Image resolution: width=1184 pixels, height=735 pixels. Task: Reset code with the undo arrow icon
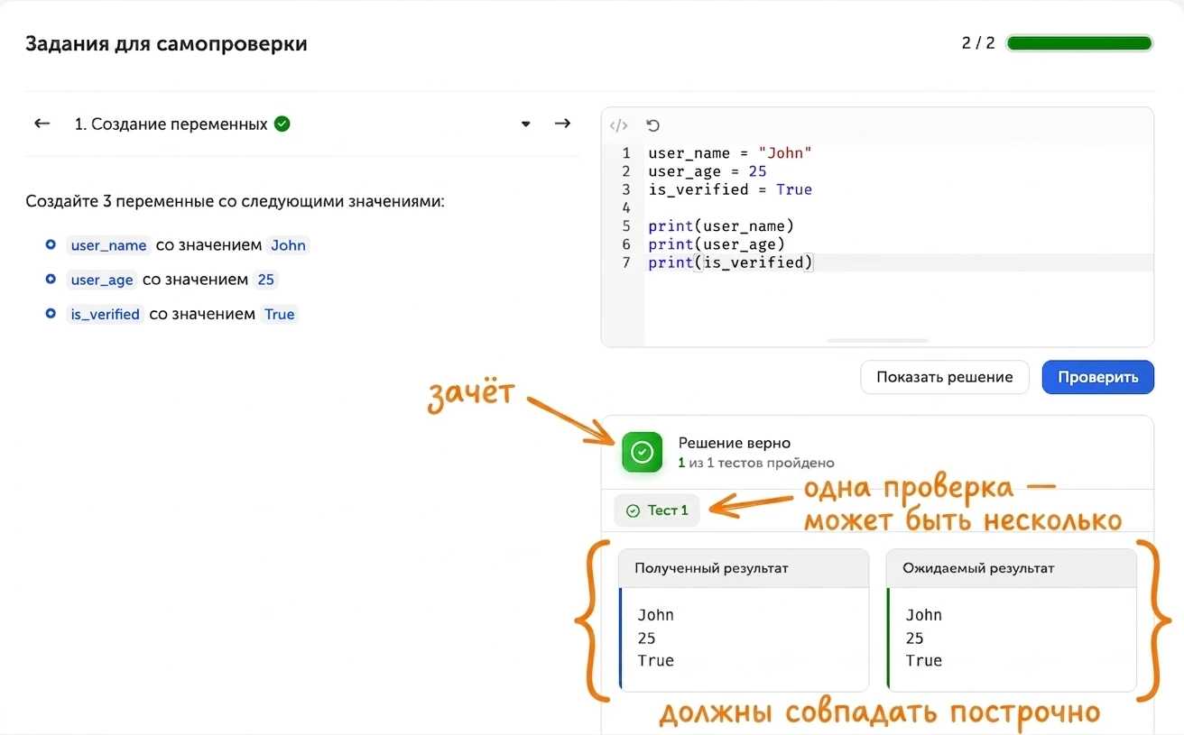point(653,125)
